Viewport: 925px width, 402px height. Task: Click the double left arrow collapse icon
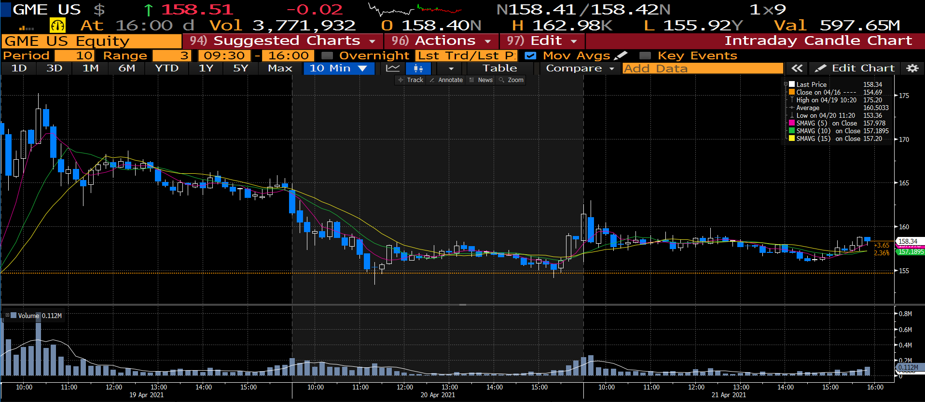[x=797, y=69]
